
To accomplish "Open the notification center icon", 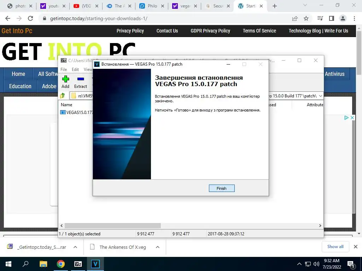I will (x=351, y=264).
